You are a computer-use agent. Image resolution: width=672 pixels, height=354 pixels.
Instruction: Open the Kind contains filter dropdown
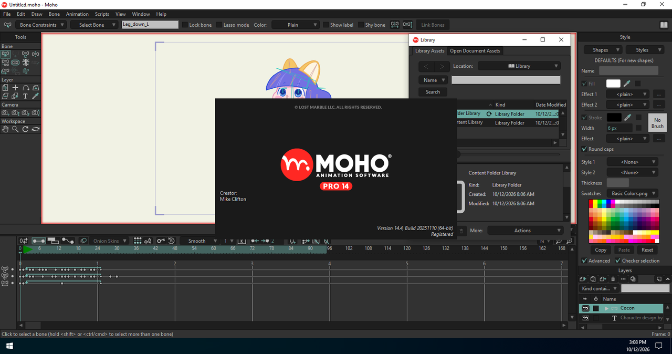pyautogui.click(x=598, y=288)
